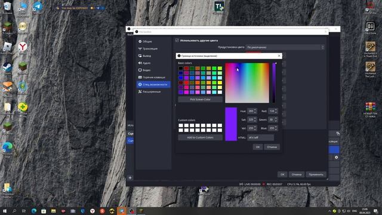Click the gear icon in the OBS main window

click(337, 158)
